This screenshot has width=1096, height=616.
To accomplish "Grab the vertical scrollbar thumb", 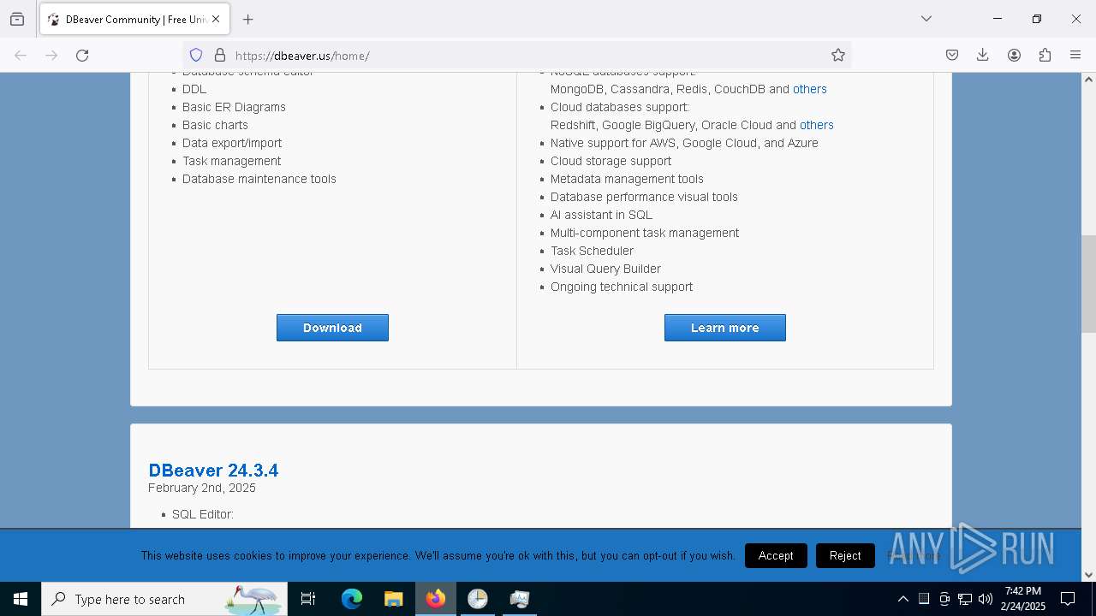I will point(1088,283).
